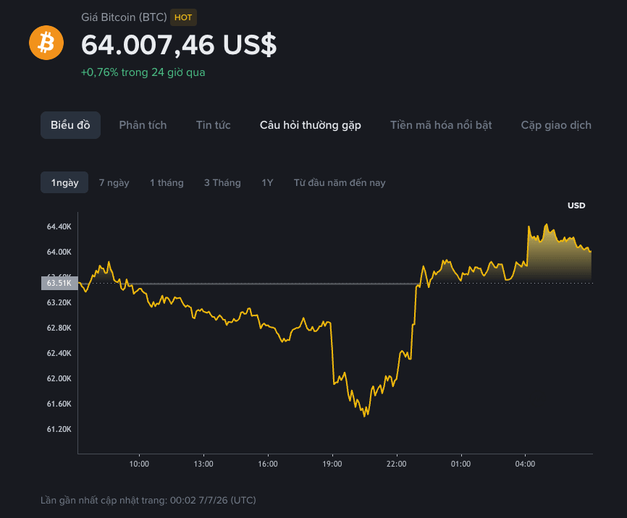The width and height of the screenshot is (627, 518).
Task: Select the Tiền mã hóa nổi bật tab
Action: click(x=441, y=125)
